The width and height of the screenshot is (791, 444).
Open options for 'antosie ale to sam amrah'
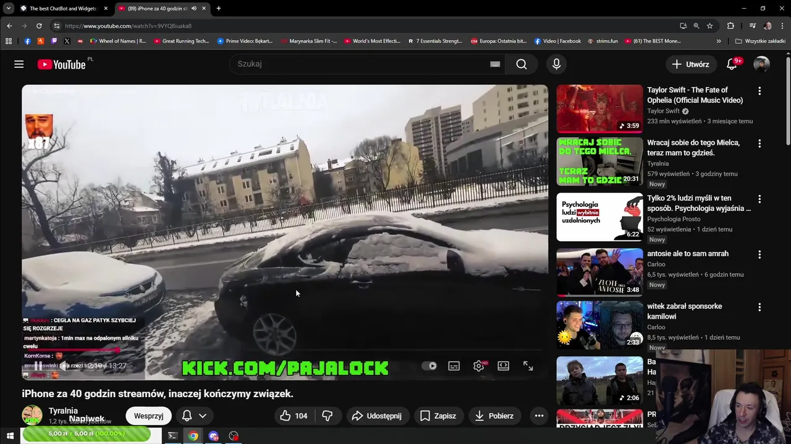tap(759, 254)
